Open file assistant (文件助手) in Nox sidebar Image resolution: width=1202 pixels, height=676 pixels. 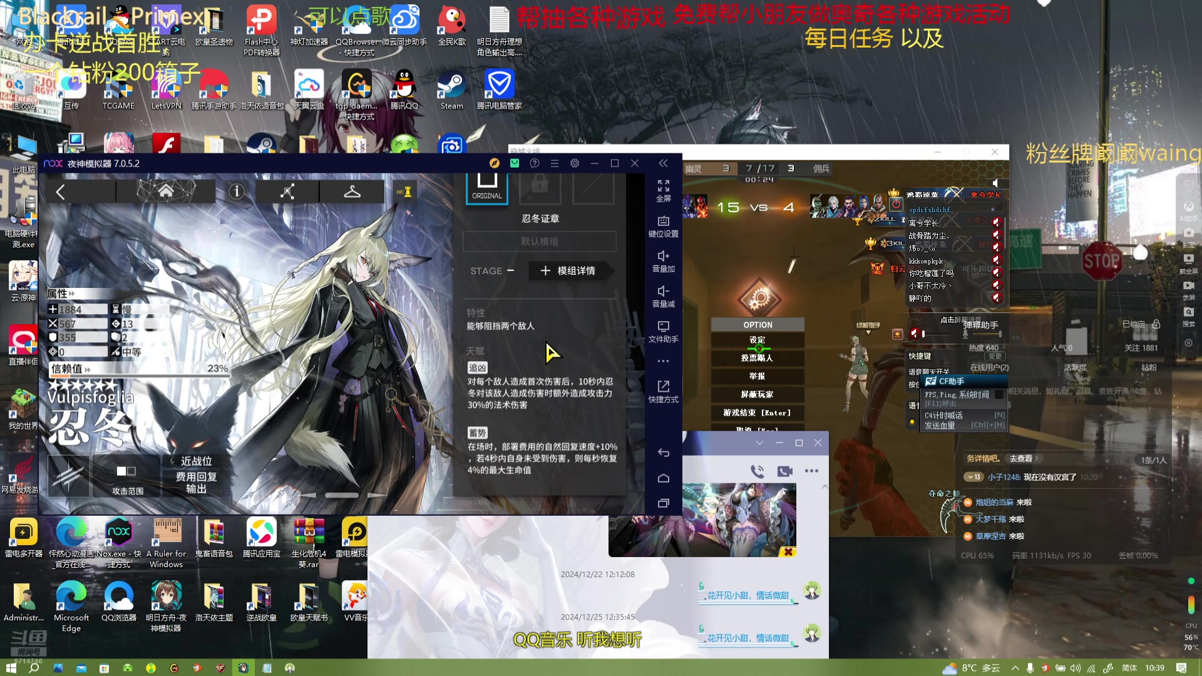click(x=663, y=332)
